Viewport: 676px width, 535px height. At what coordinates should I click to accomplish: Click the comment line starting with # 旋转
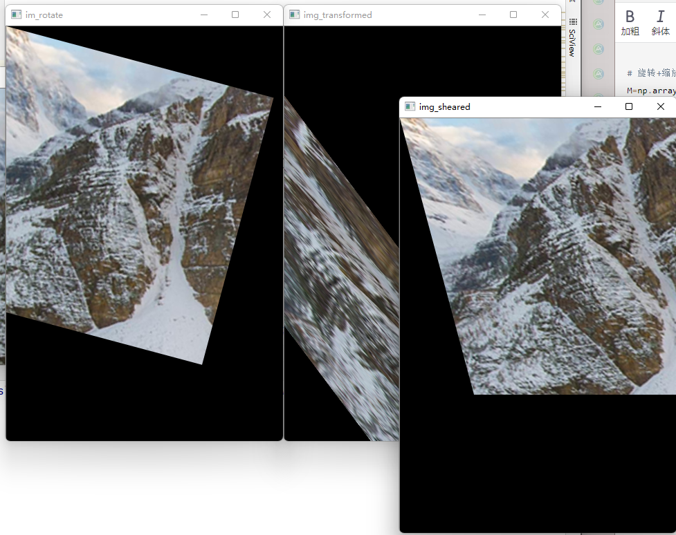[651, 73]
